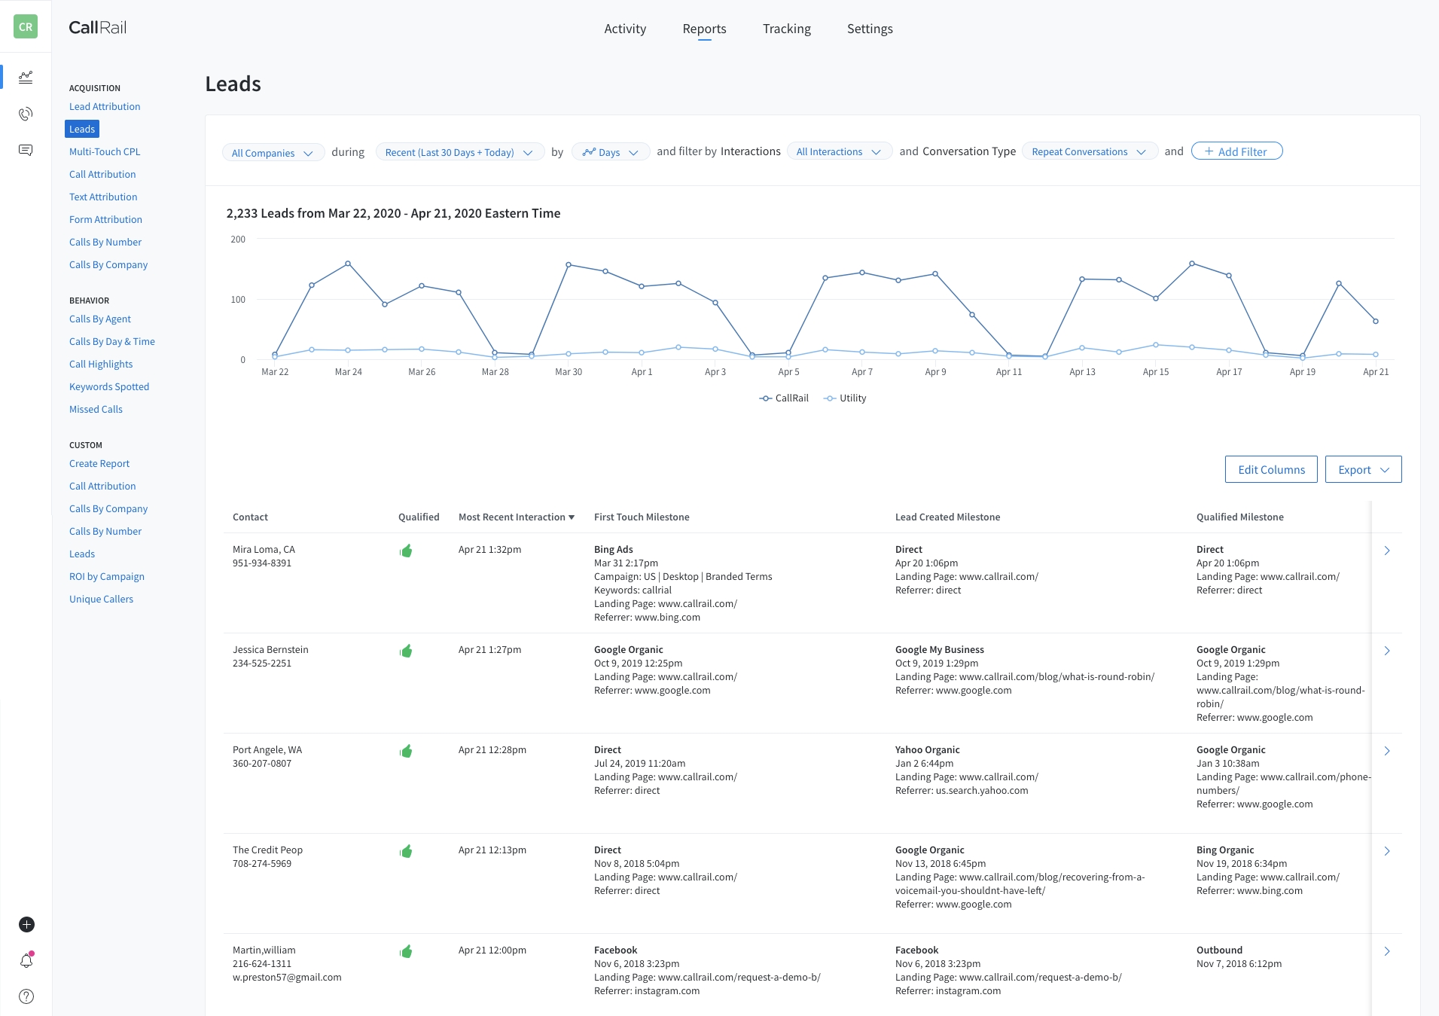The image size is (1439, 1016).
Task: Click the help question mark icon
Action: pos(26,996)
